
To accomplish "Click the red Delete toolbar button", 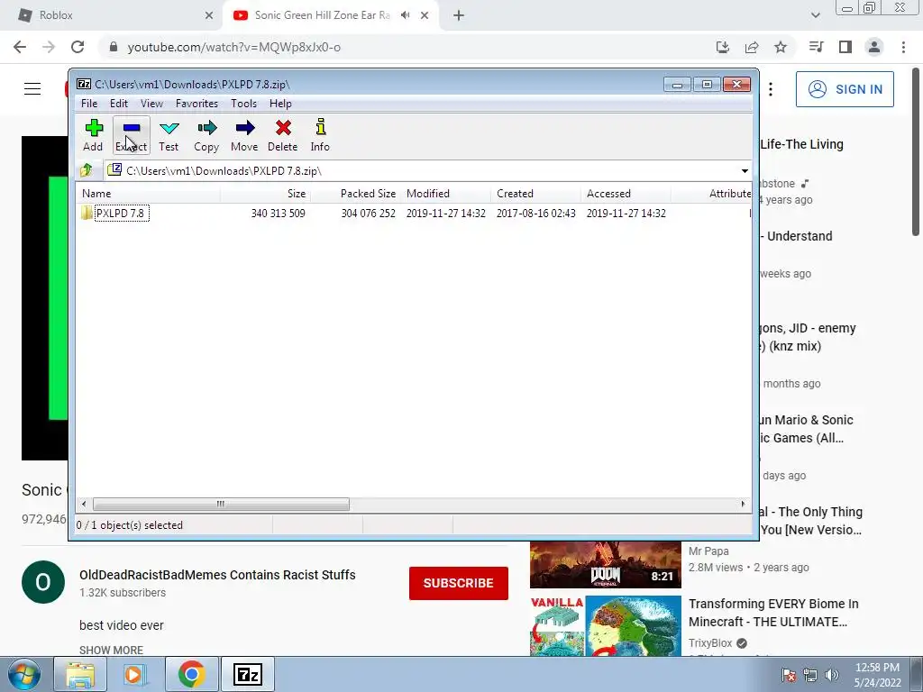I will pos(282,136).
